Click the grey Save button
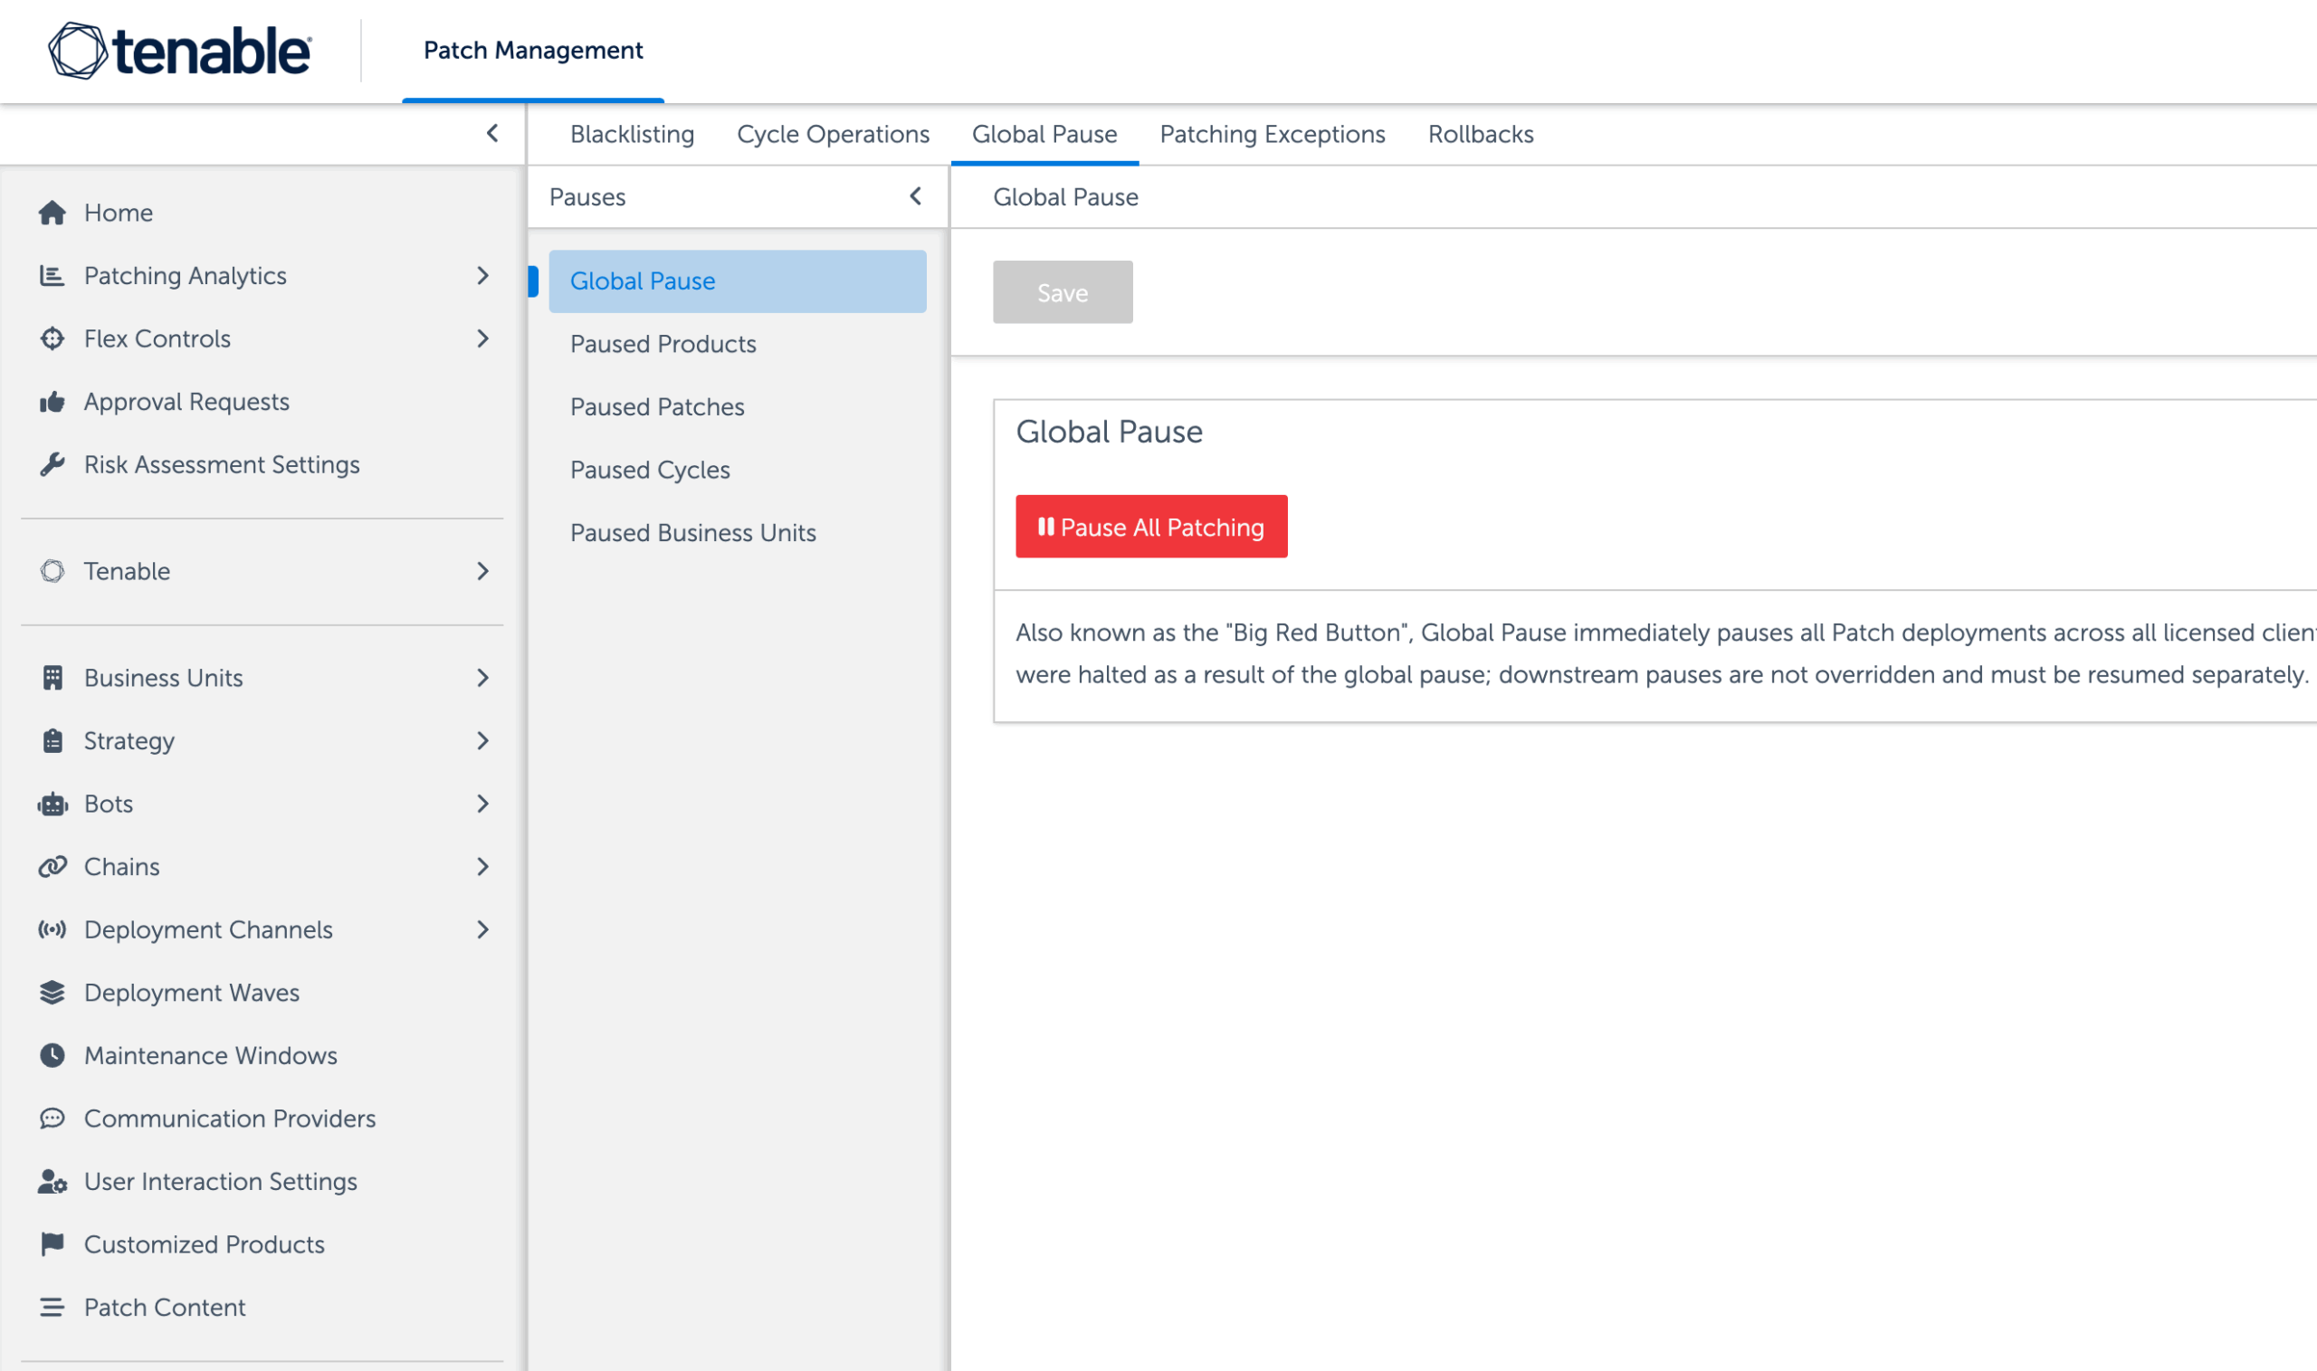Screen dimensions: 2317x1371 tap(1063, 293)
